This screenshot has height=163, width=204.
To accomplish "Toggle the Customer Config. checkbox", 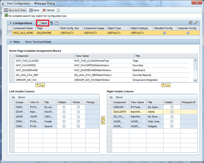I will [187, 33].
